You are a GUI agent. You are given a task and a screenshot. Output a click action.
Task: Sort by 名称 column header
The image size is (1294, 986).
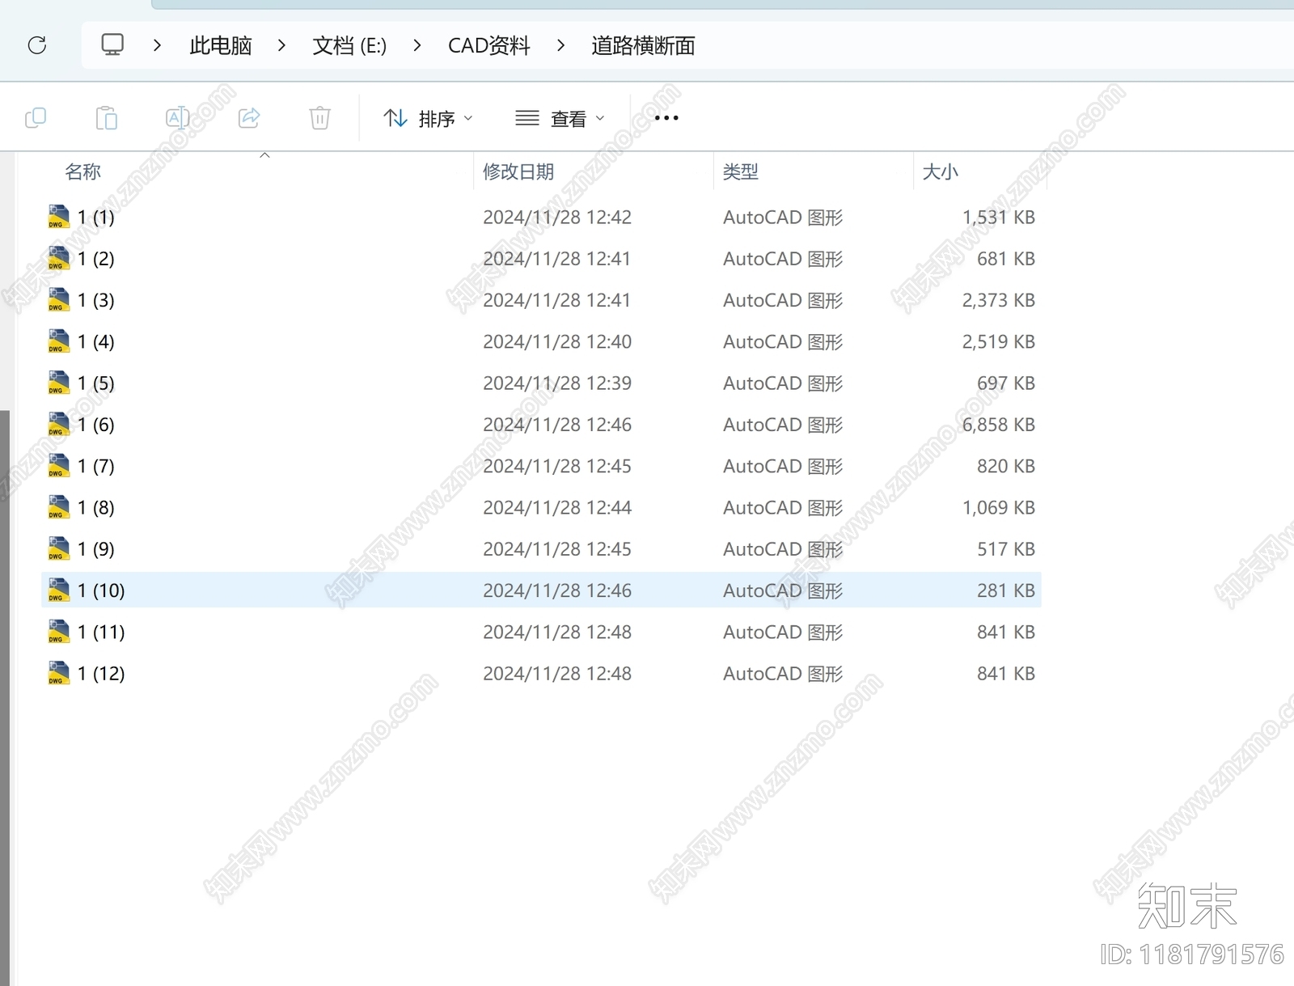point(82,171)
